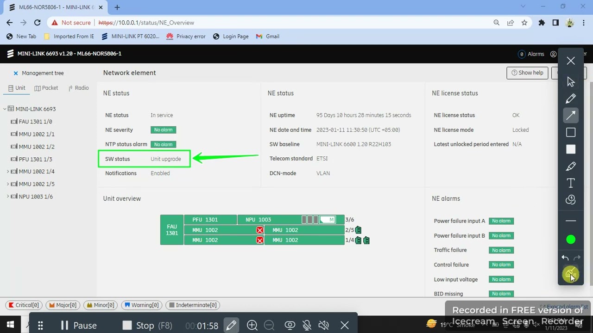
Task: Select PFU 1301 1/3 in tree
Action: click(35, 159)
